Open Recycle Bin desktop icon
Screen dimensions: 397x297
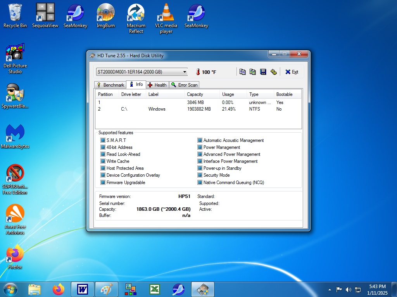(15, 15)
